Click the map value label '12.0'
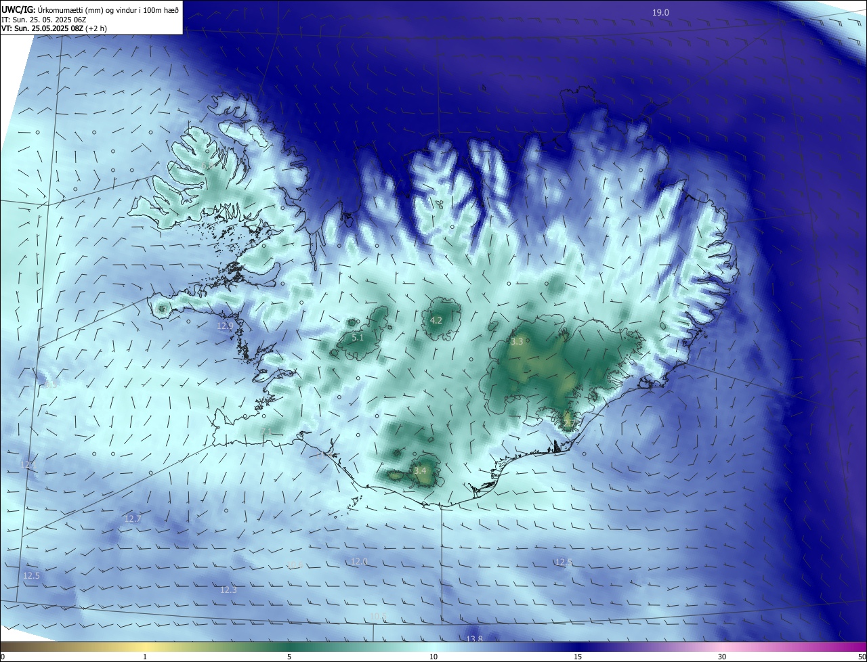The width and height of the screenshot is (867, 662). click(359, 561)
